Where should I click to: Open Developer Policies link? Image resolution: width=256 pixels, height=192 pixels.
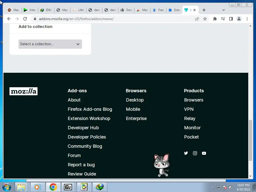tap(87, 137)
